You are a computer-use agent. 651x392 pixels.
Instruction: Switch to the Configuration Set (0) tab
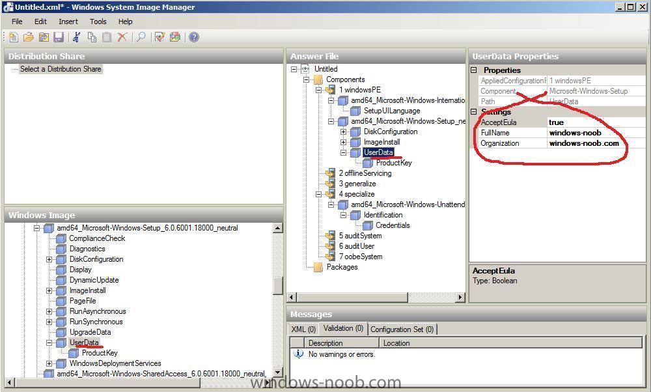(x=402, y=329)
